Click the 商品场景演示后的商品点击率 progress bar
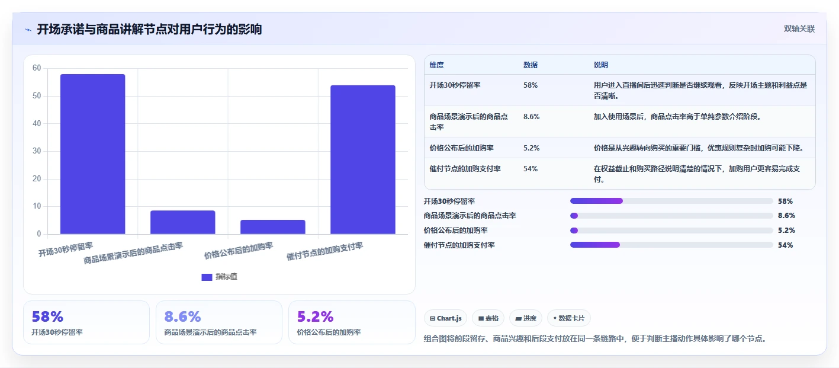The image size is (839, 368). (671, 216)
